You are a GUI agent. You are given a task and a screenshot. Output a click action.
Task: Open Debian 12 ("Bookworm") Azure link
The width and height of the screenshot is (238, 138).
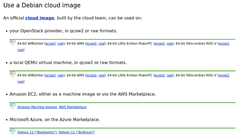point(37,132)
